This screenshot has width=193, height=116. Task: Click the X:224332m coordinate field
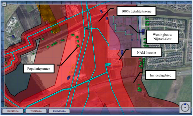pyautogui.click(x=13, y=111)
